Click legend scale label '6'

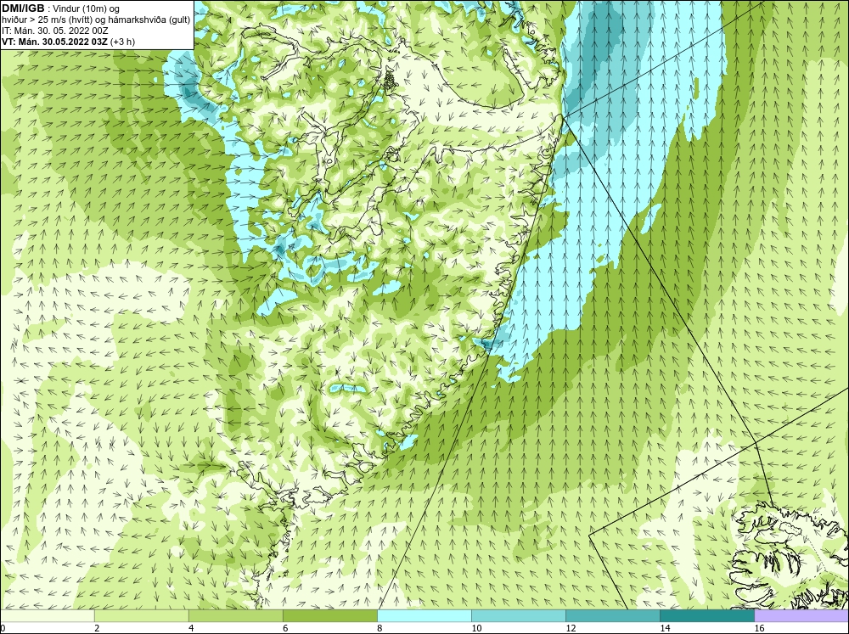(285, 628)
